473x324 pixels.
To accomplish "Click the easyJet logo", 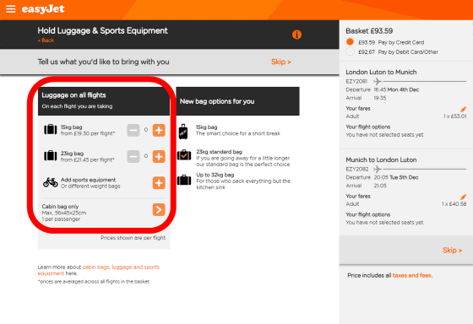I will pyautogui.click(x=43, y=9).
